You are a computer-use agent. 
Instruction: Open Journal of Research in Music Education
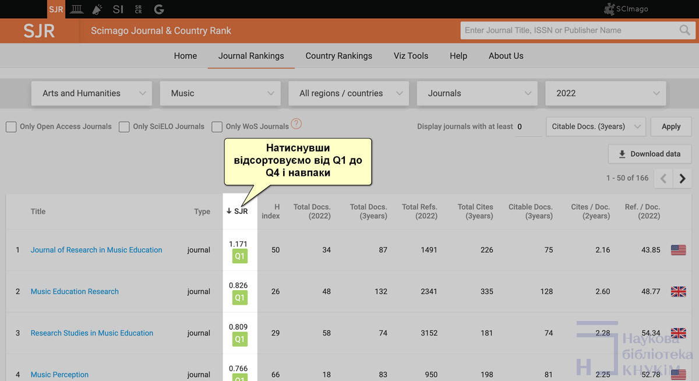[96, 250]
